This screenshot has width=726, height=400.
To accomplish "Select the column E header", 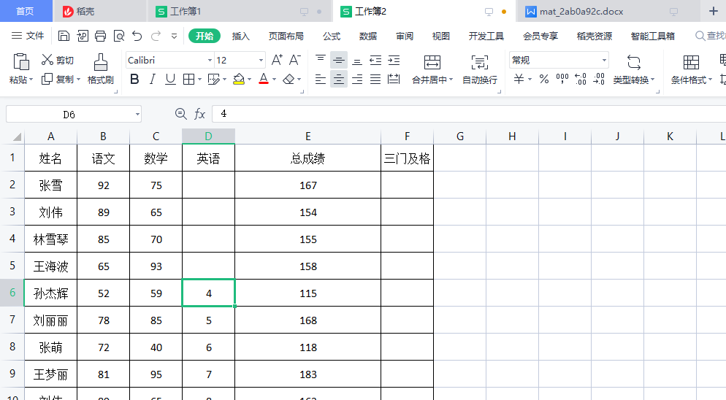I will 308,136.
